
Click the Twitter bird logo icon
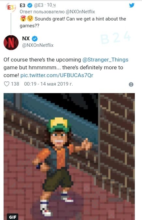132,5
